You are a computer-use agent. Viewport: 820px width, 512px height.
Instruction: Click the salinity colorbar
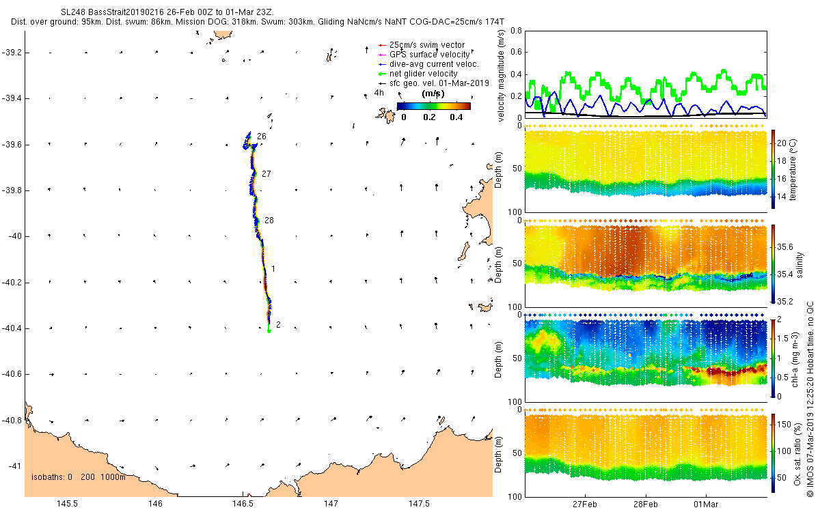[x=773, y=264]
